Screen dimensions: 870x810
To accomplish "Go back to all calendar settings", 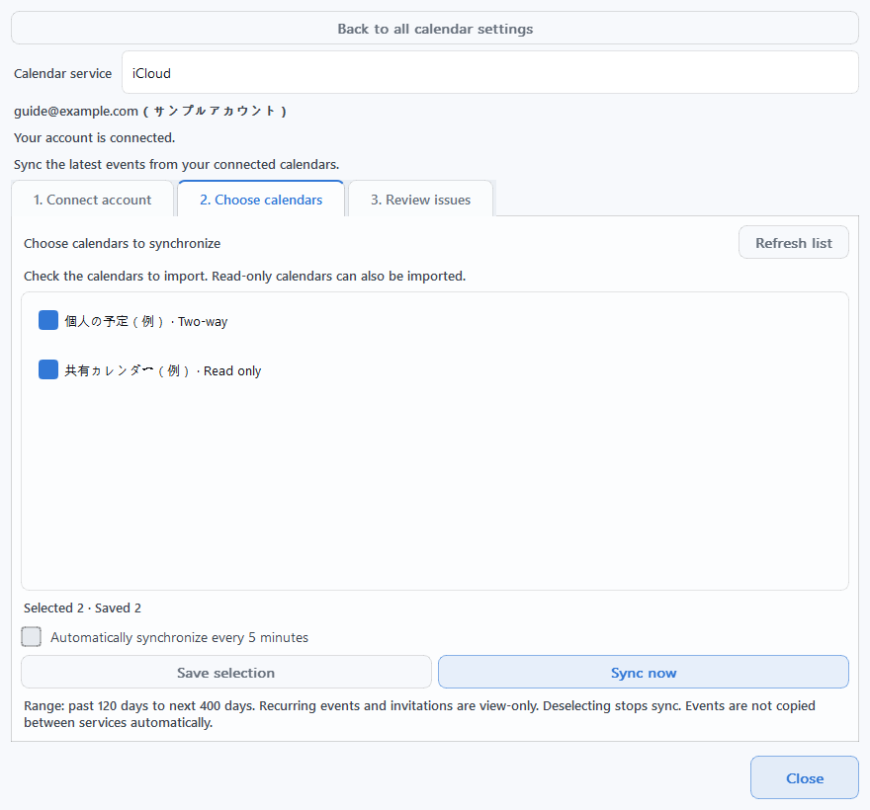I will tap(435, 29).
